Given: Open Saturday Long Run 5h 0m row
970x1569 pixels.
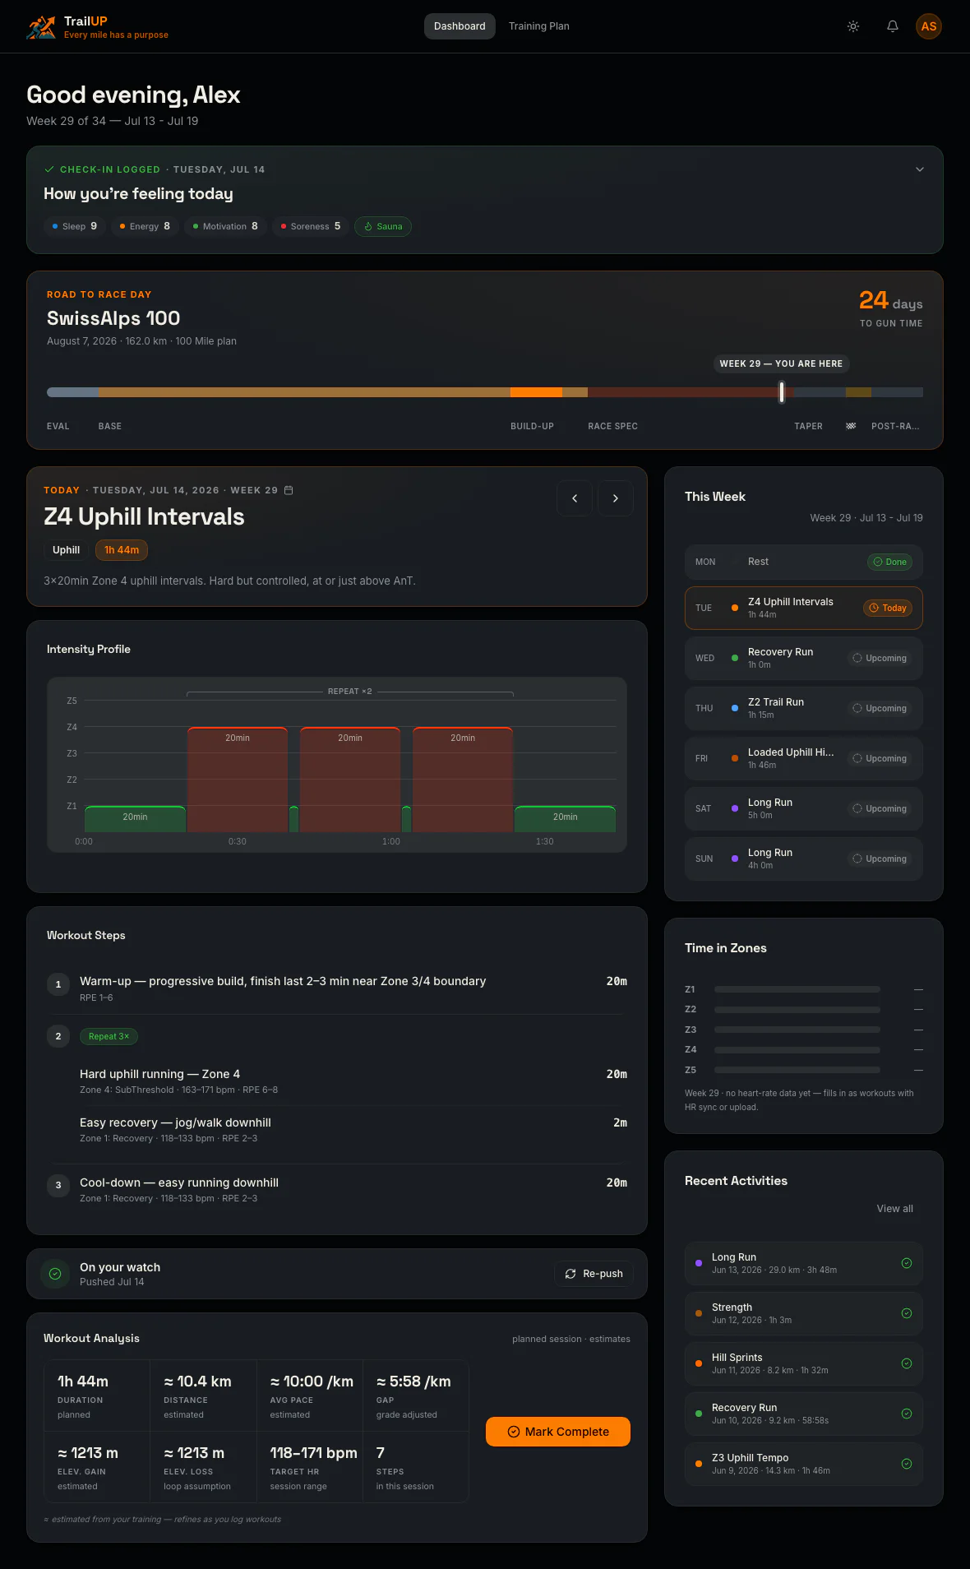Looking at the screenshot, I should 804,808.
